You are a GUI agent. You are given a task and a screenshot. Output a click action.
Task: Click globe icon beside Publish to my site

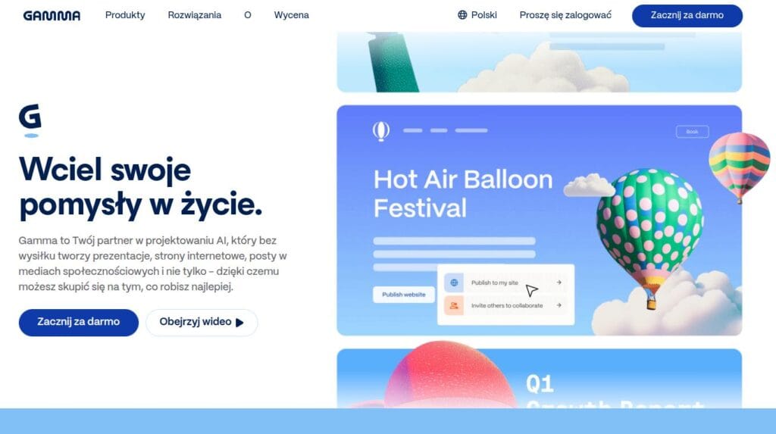pos(454,283)
